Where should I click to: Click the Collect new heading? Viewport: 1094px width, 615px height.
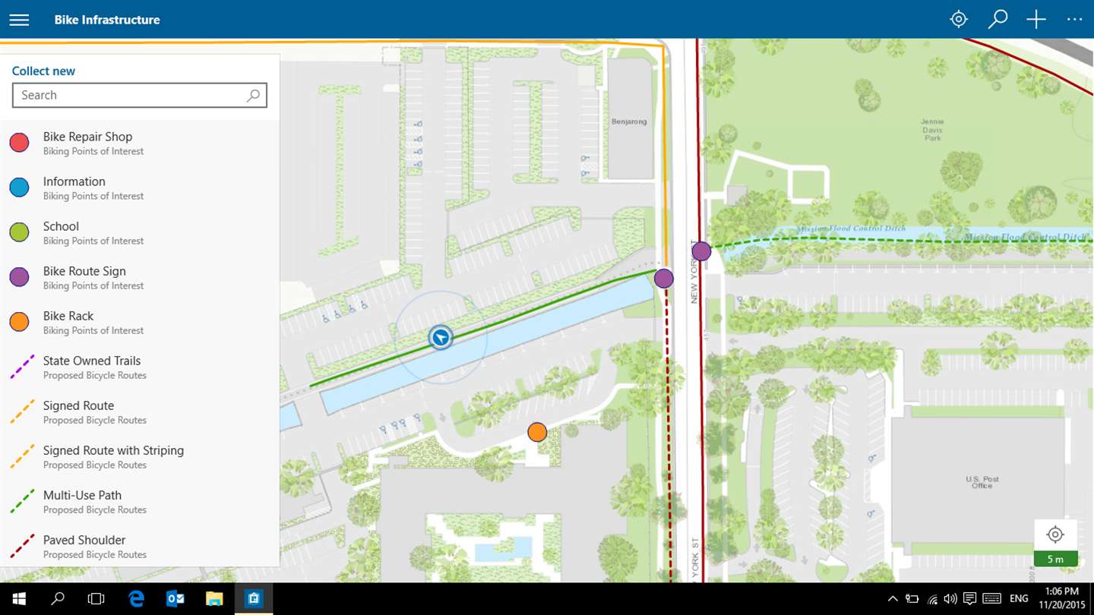43,71
